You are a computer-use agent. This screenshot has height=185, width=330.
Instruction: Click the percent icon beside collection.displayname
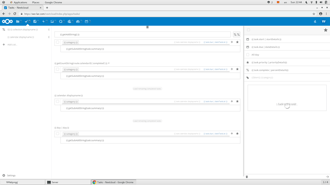tap(3, 30)
